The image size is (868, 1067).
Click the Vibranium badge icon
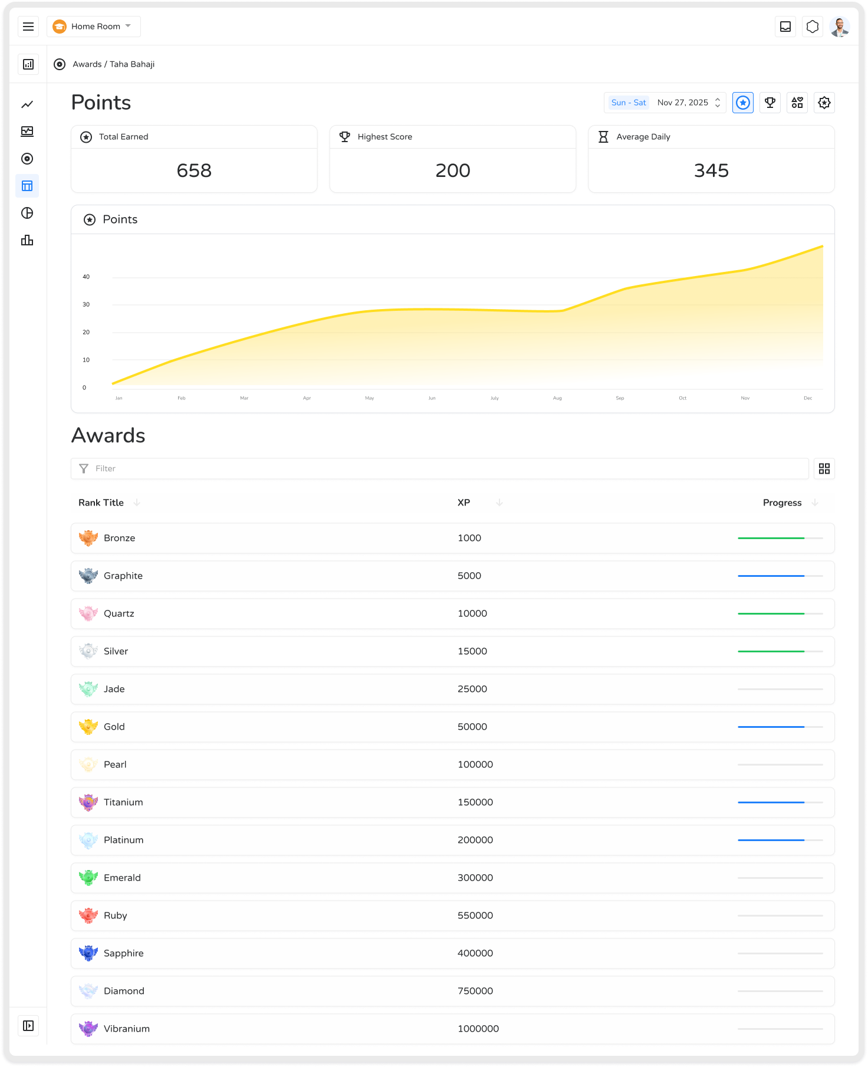[x=88, y=1029]
